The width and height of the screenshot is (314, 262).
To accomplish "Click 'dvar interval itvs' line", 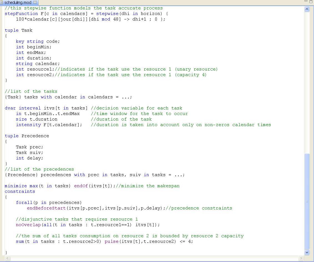I will [x=46, y=108].
